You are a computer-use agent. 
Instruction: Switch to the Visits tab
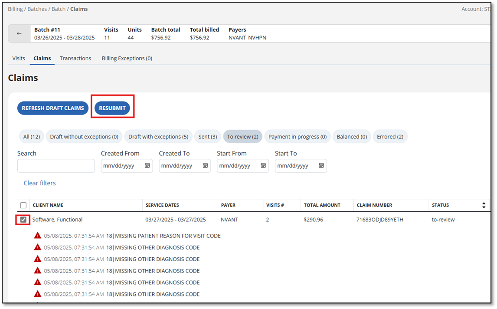(x=19, y=58)
